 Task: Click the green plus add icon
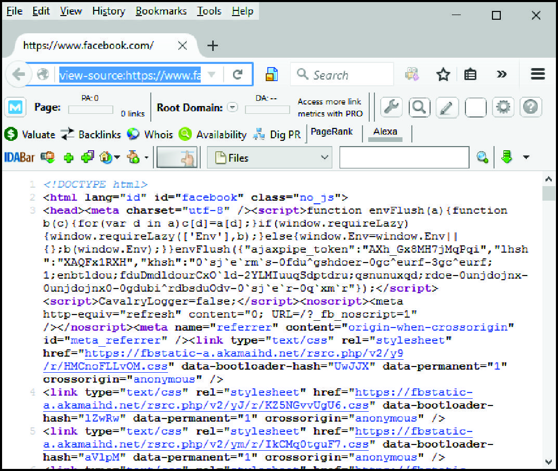[69, 158]
